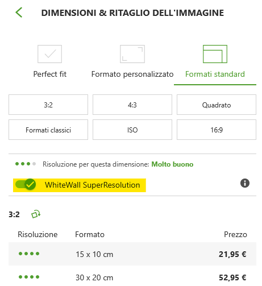Image resolution: width=262 pixels, height=286 pixels.
Task: Choose the Quadrato format button
Action: [x=217, y=105]
